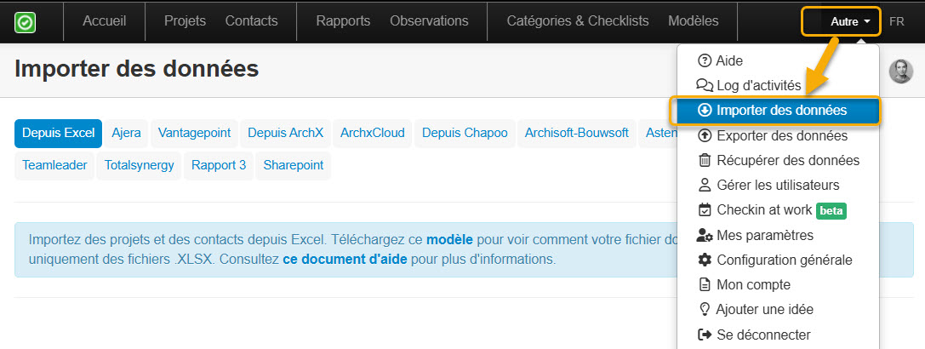Select the Totalsynergy tab

[x=140, y=166]
